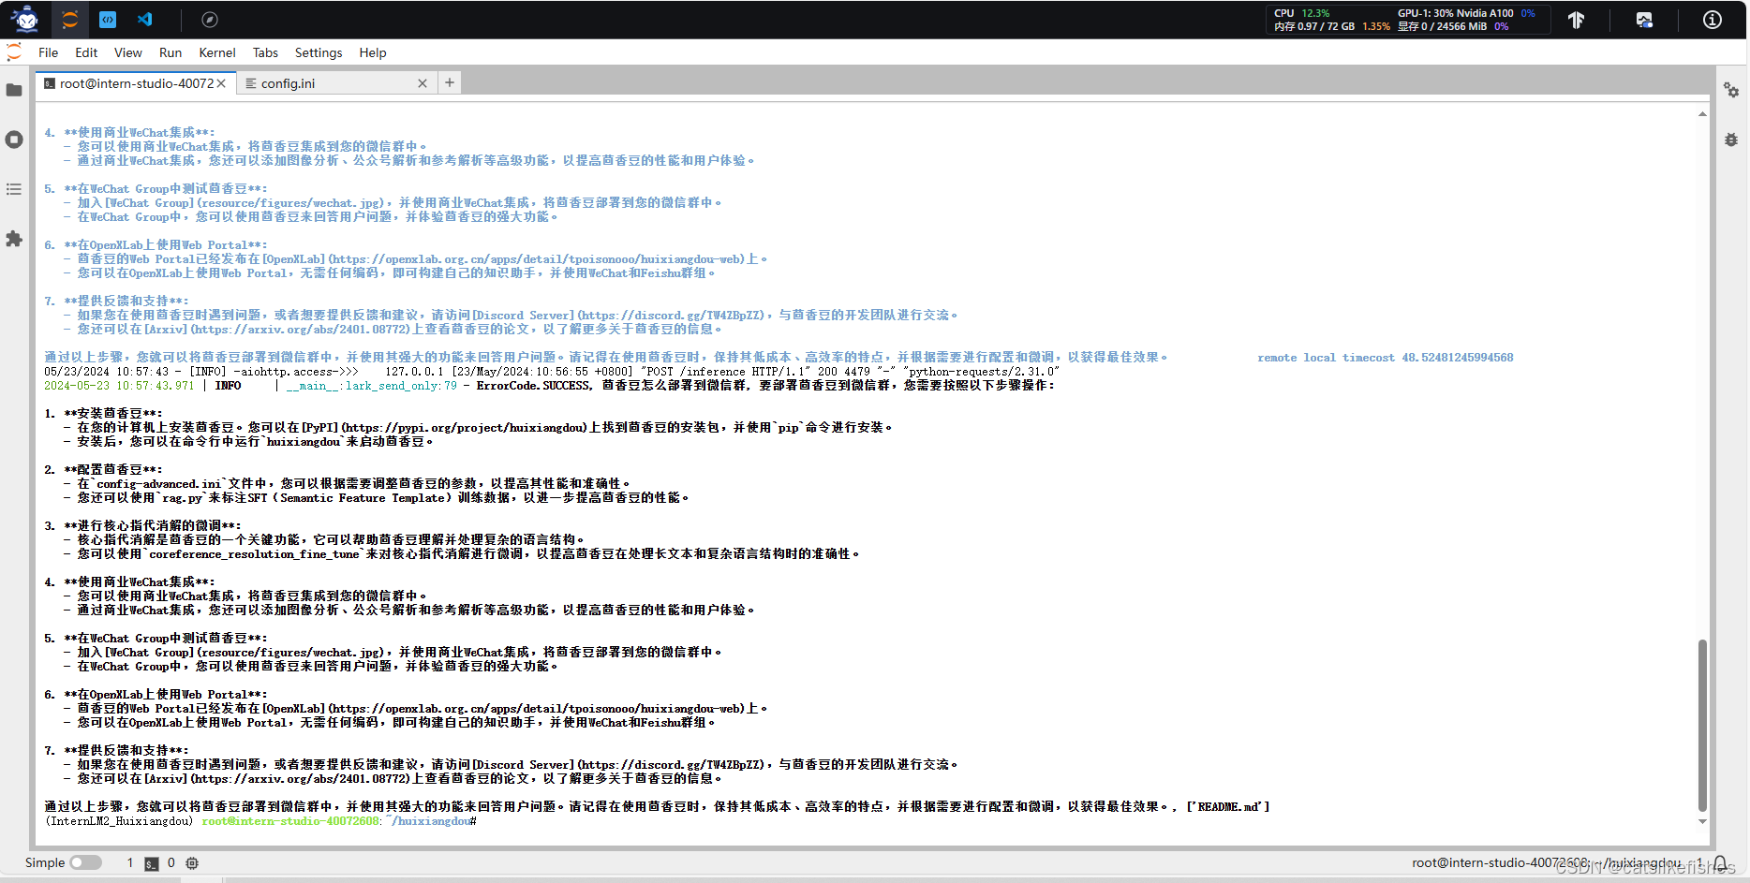Click the terminal prompt line ~/huixiangdou#

point(260,821)
